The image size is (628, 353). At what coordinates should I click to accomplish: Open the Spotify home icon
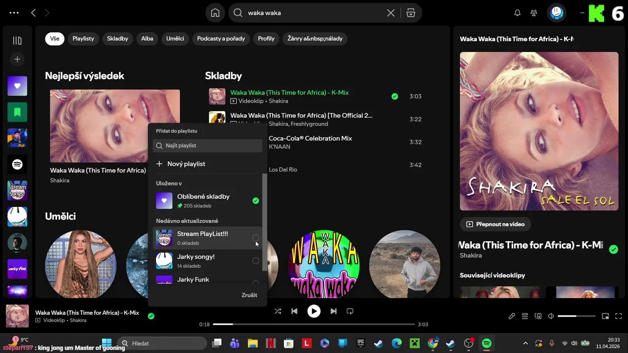click(215, 13)
